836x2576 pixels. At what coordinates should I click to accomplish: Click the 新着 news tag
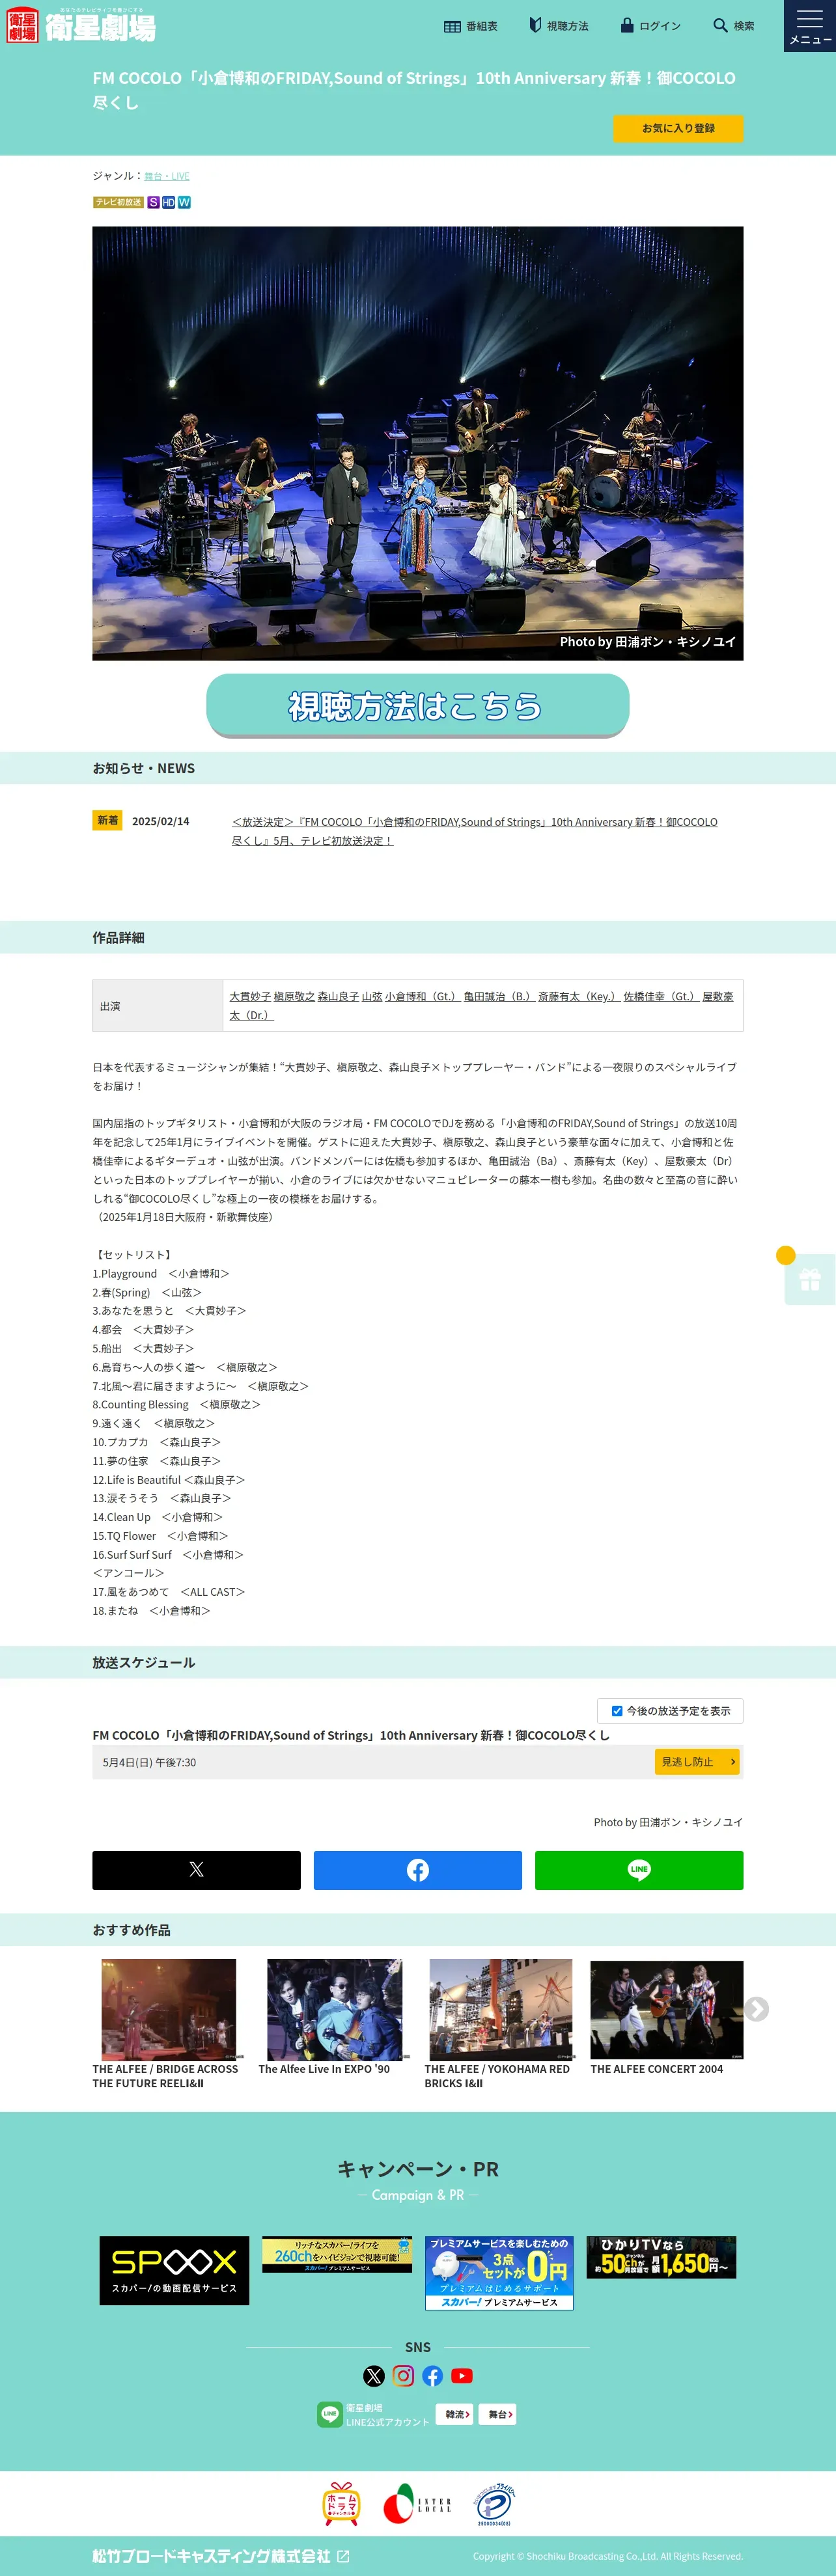tap(107, 820)
